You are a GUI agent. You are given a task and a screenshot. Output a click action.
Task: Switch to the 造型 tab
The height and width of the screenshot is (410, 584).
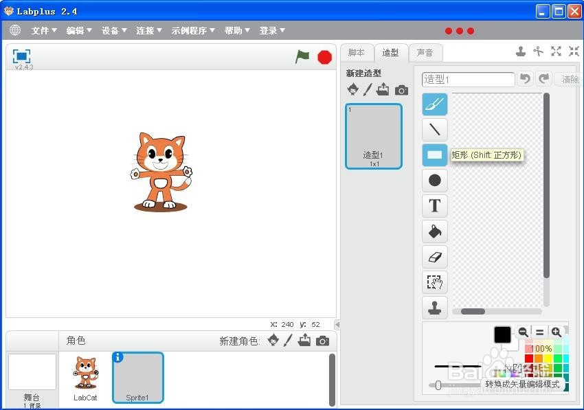[390, 53]
